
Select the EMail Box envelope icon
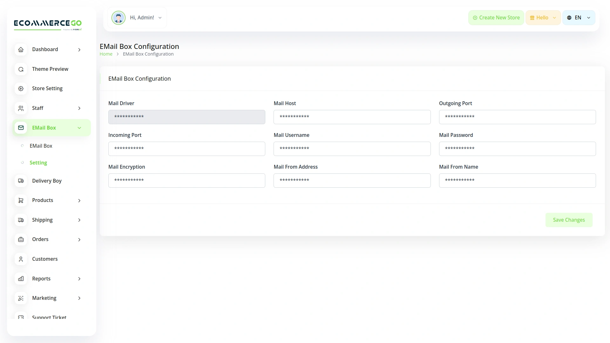click(21, 128)
